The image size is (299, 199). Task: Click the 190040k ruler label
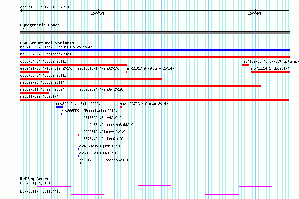(x=255, y=13)
